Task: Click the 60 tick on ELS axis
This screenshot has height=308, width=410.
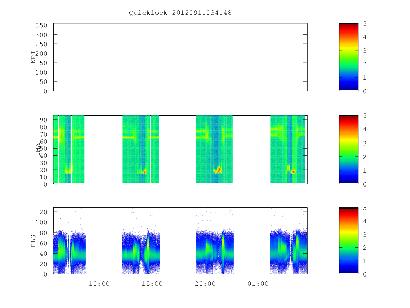Action: pyautogui.click(x=43, y=243)
